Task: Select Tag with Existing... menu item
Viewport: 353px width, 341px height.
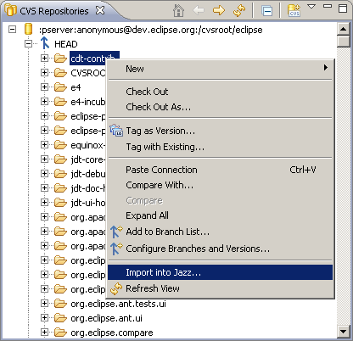Action: 221,147
